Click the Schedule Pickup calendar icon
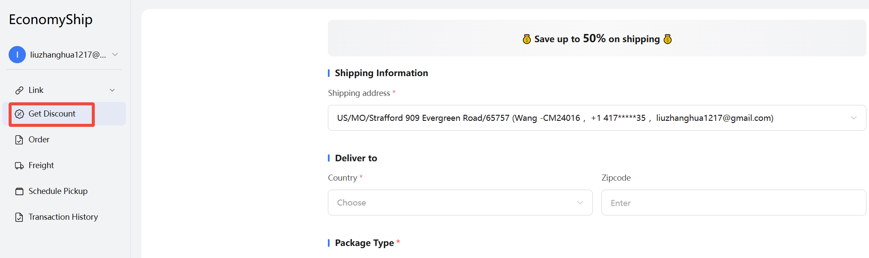This screenshot has height=258, width=869. click(x=19, y=191)
